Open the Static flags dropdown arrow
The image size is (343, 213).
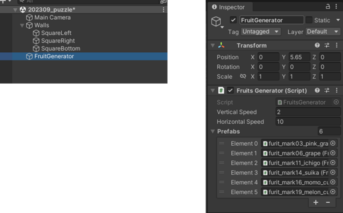coord(338,20)
